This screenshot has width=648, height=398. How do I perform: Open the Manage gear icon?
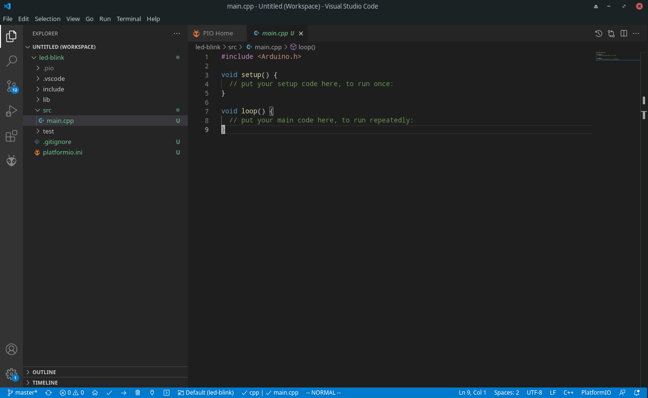click(11, 374)
